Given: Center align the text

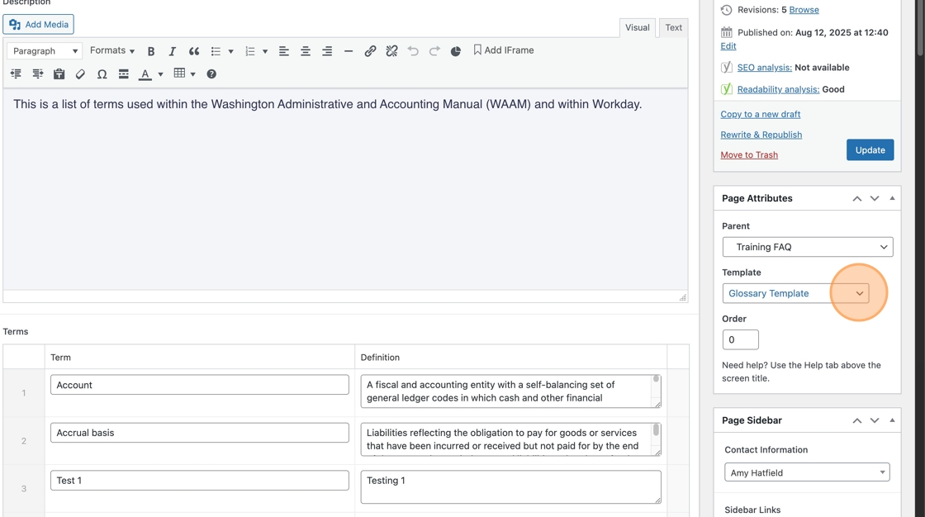Looking at the screenshot, I should pos(306,51).
